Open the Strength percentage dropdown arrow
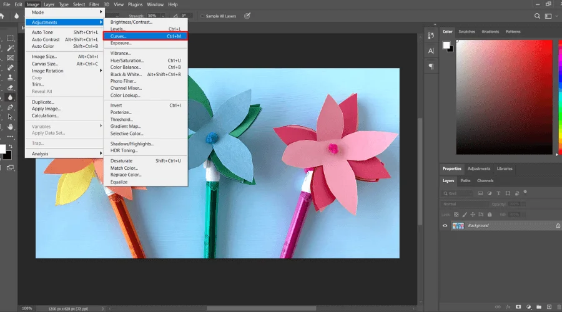 [x=163, y=16]
